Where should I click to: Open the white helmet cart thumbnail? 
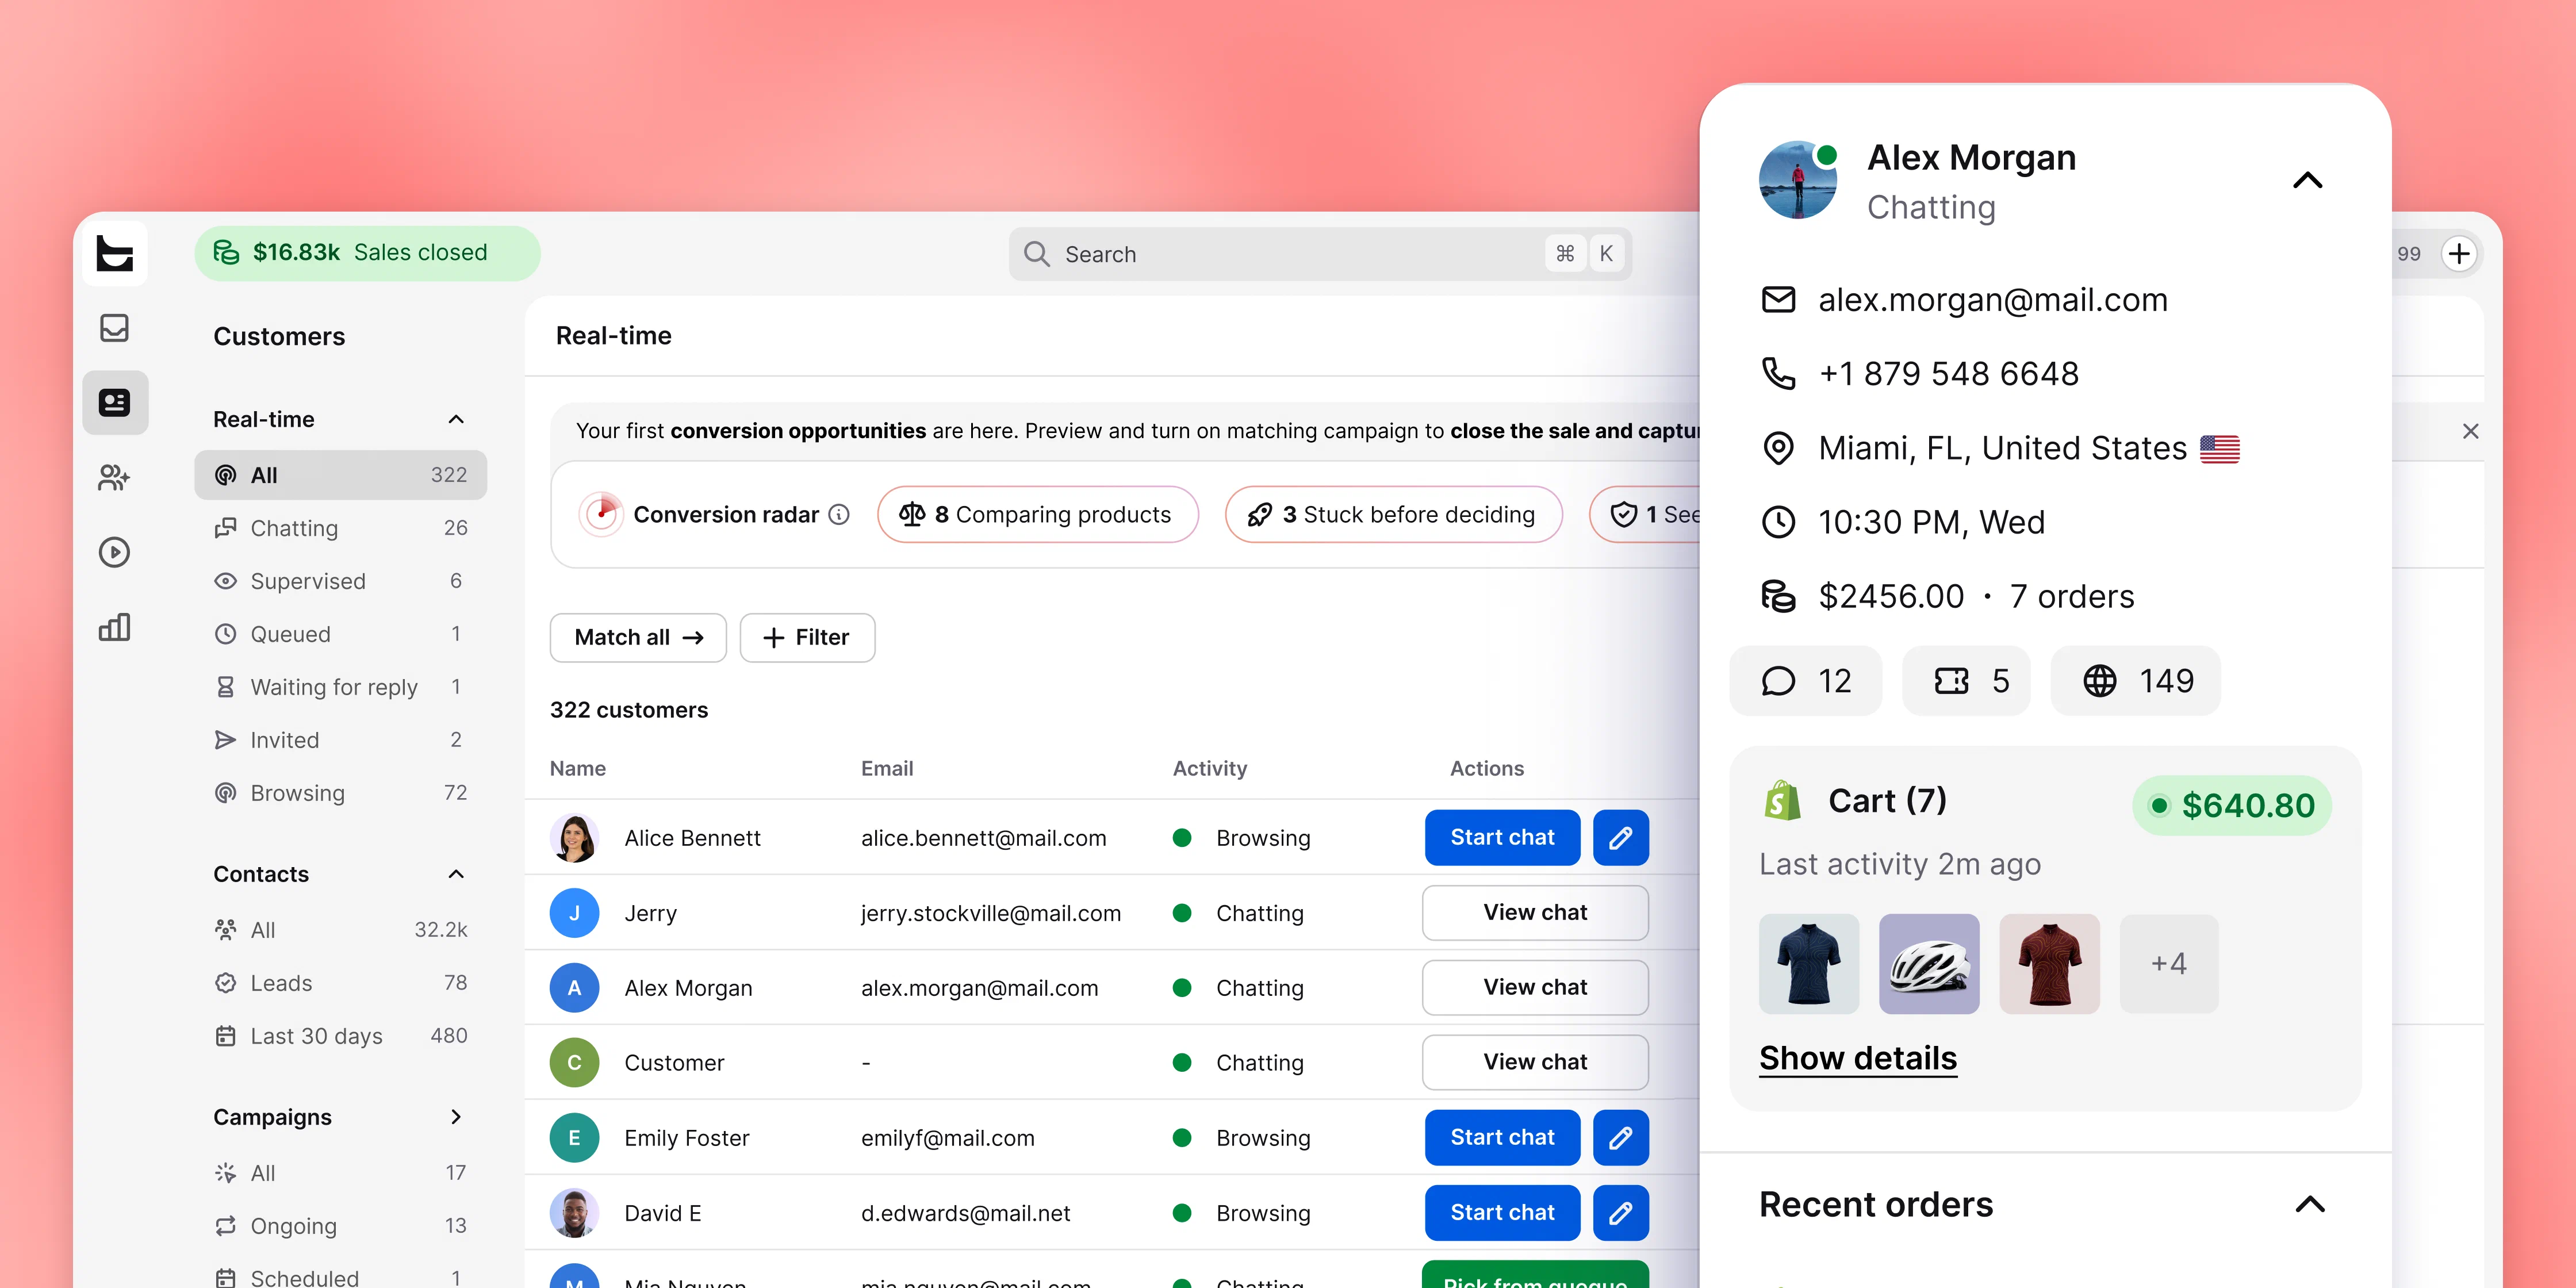click(x=1929, y=964)
